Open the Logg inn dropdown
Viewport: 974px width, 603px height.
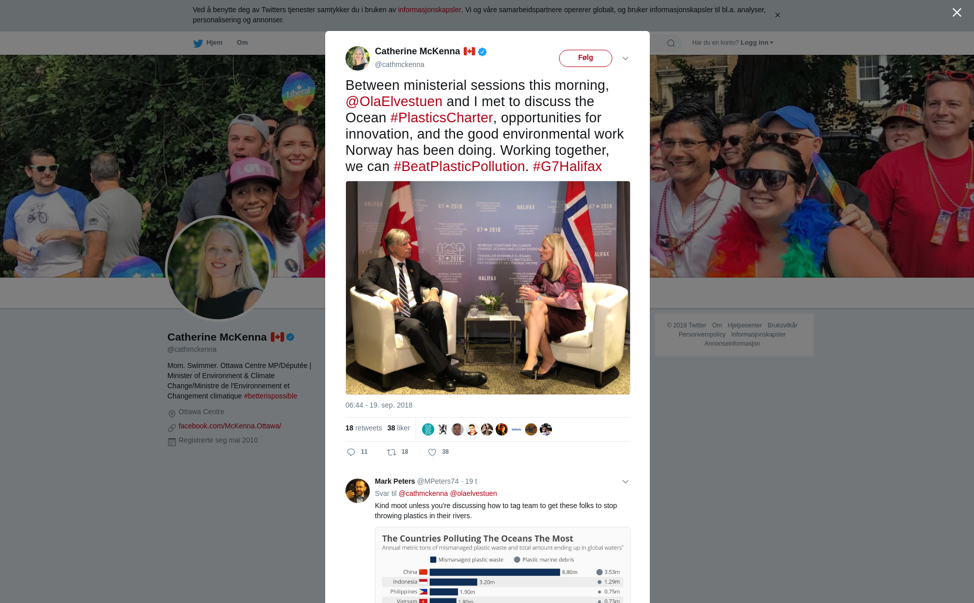[x=757, y=43]
